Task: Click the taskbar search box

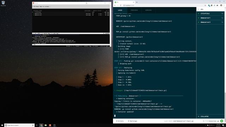Action: pos(19,125)
